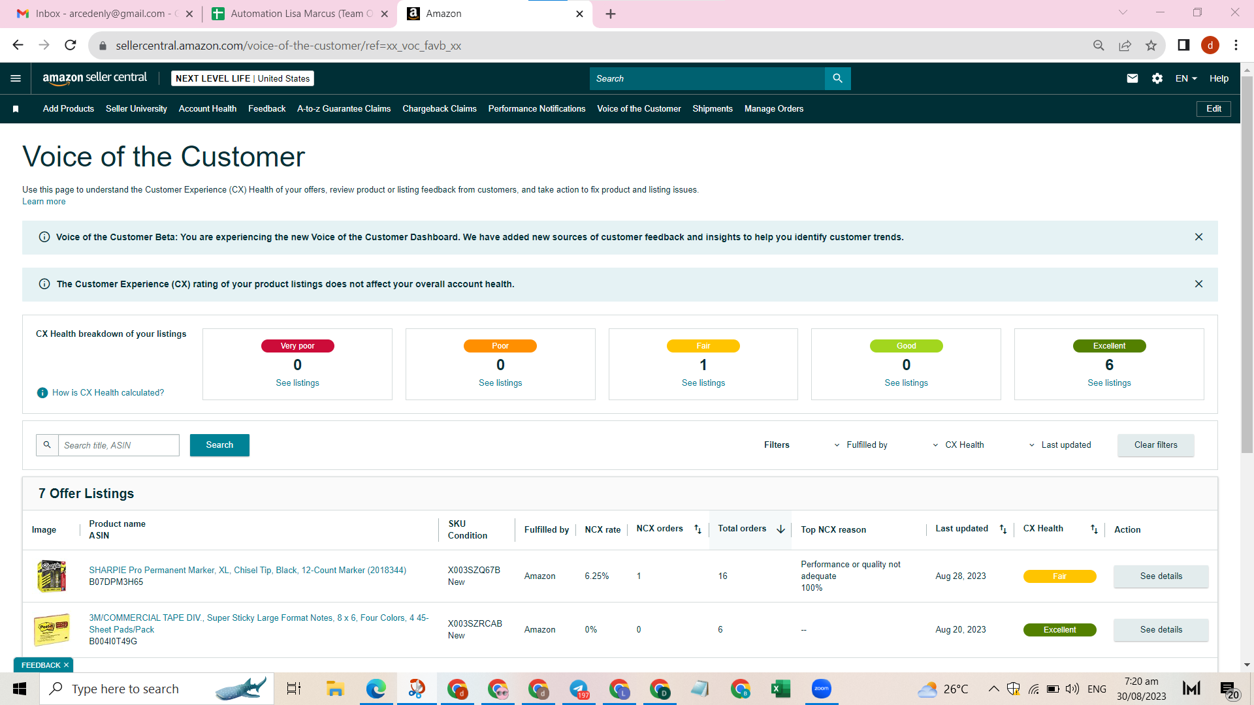1254x705 pixels.
Task: Open How is CX Health calculated link
Action: point(108,393)
